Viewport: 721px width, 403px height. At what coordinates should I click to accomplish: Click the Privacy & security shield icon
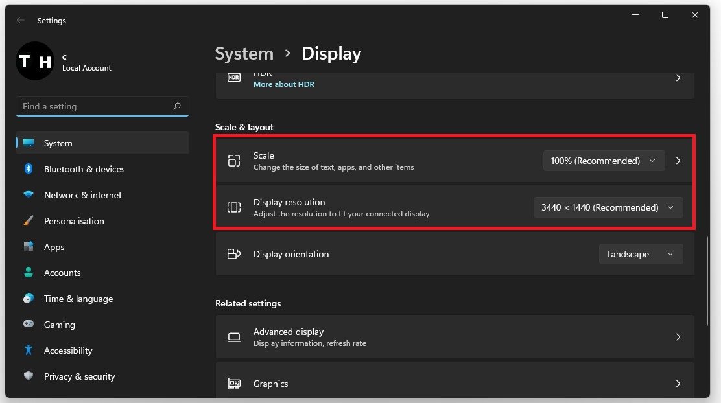[29, 376]
